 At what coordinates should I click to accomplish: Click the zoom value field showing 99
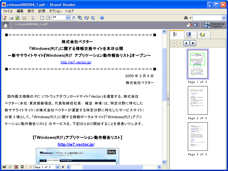coord(59,18)
